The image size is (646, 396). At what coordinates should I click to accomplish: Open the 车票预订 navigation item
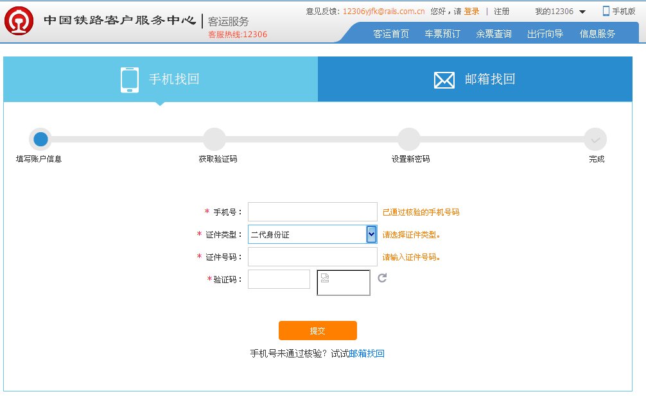point(443,33)
